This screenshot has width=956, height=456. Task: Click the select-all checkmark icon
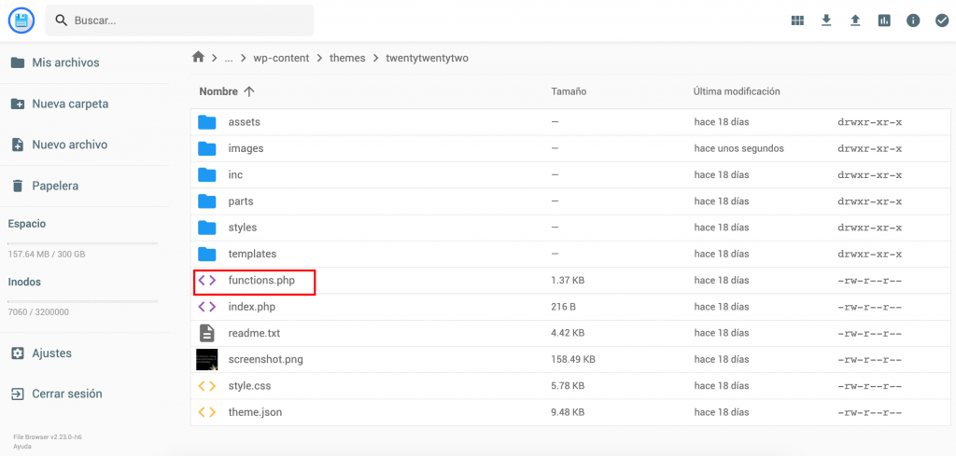click(941, 21)
